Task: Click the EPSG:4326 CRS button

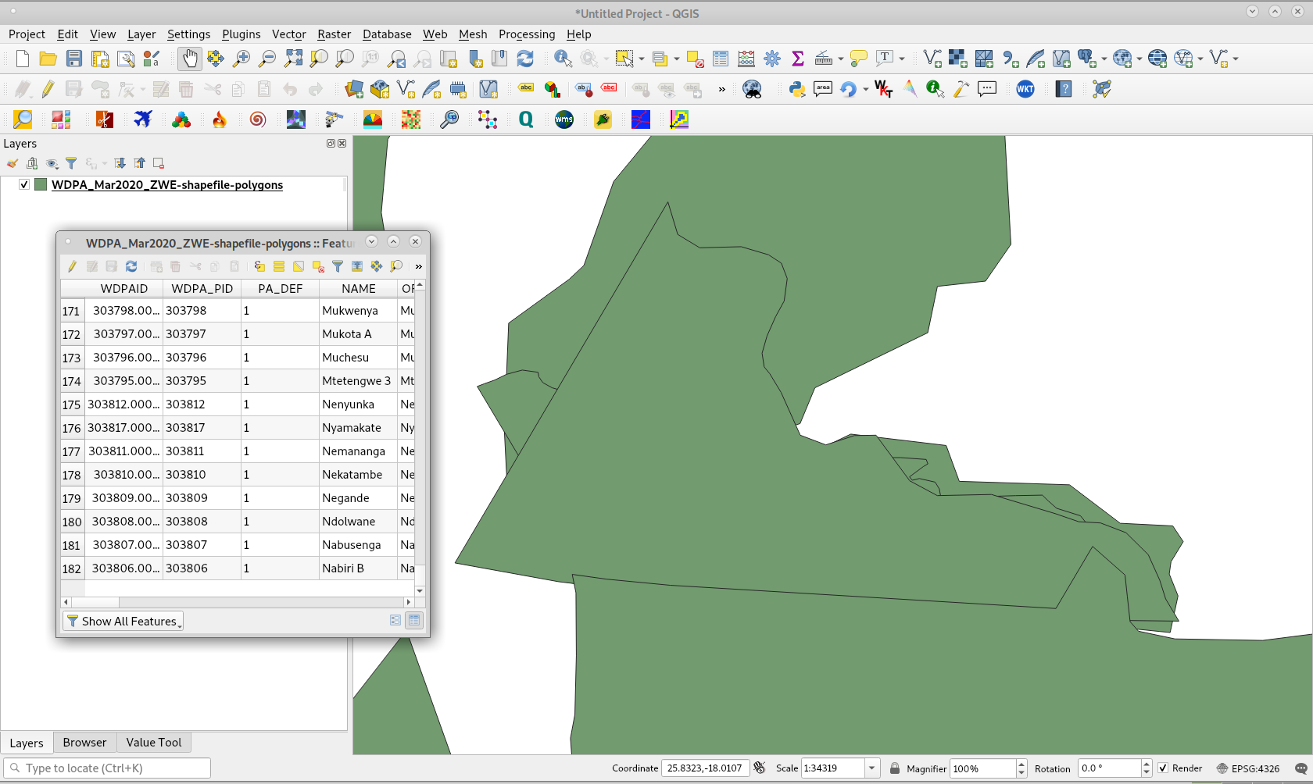Action: point(1247,768)
